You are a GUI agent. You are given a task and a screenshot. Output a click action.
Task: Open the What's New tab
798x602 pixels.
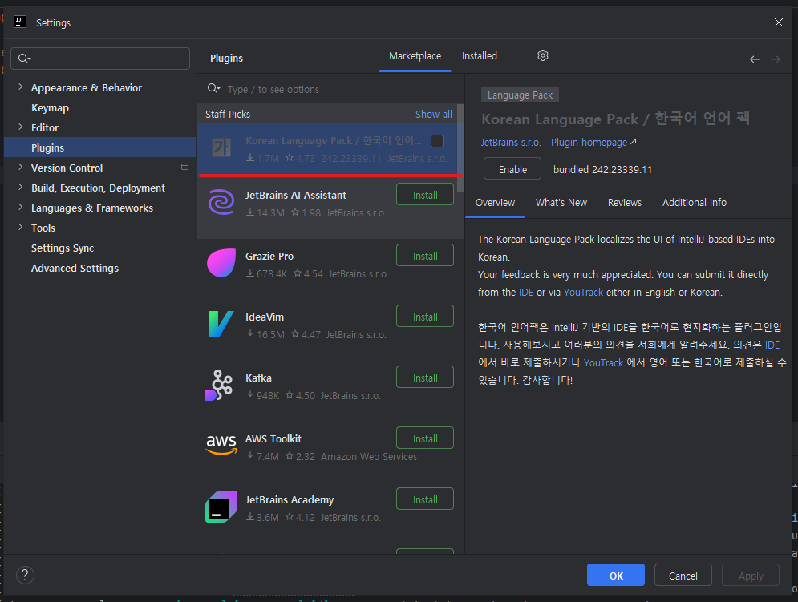pos(561,203)
